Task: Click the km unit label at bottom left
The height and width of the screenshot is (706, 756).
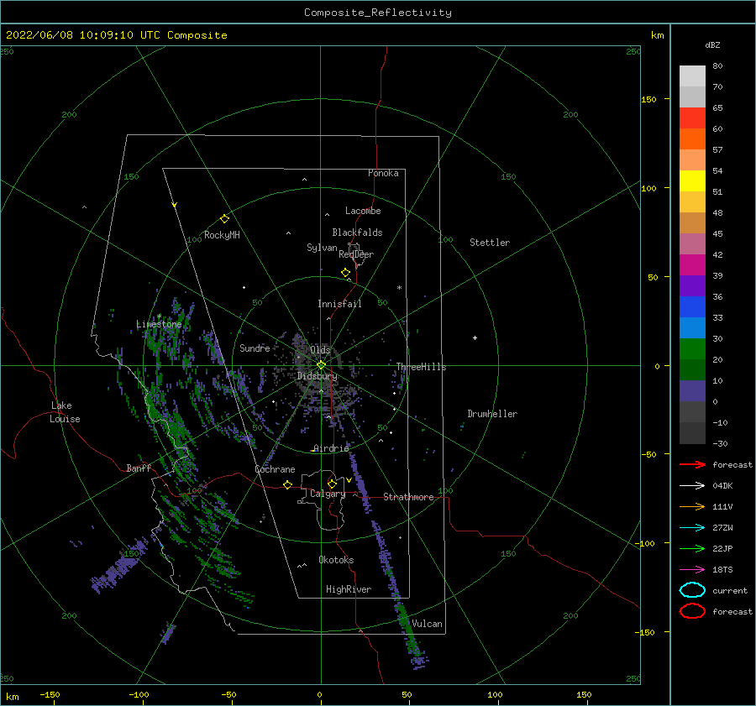Action: 12,697
